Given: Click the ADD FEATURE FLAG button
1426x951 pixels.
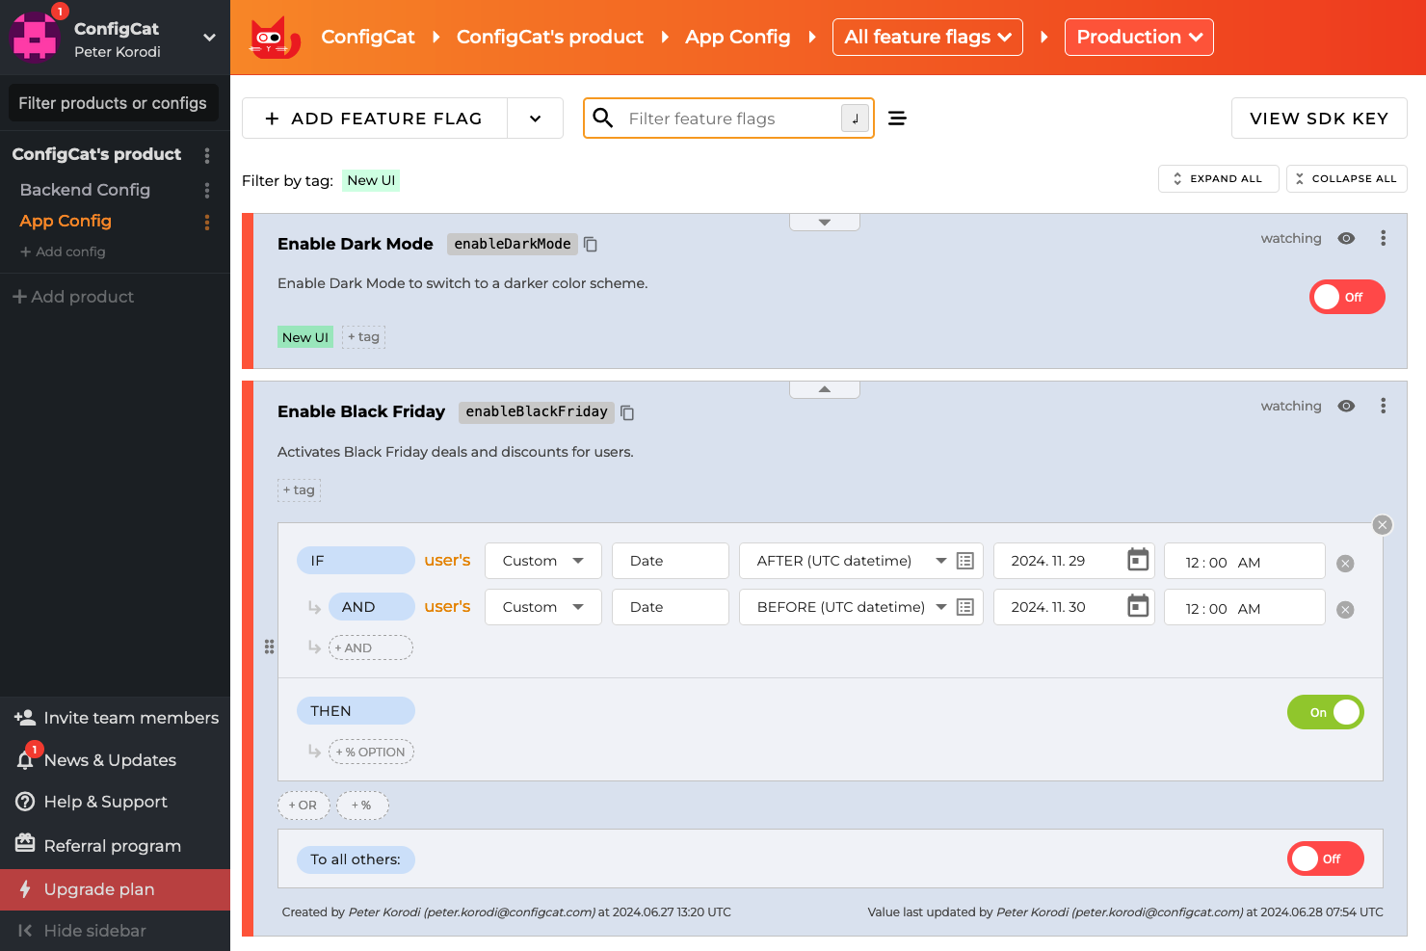Looking at the screenshot, I should (375, 119).
